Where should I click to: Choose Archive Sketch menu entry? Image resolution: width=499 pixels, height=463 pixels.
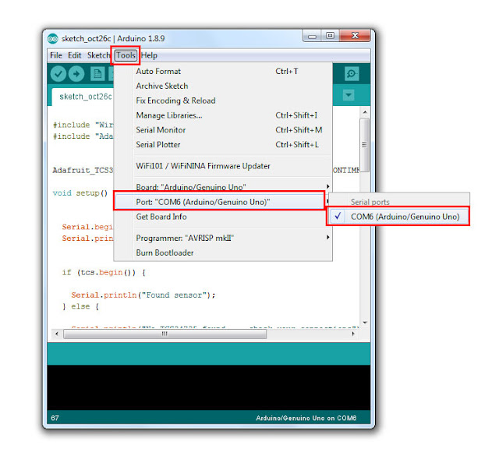223,86
